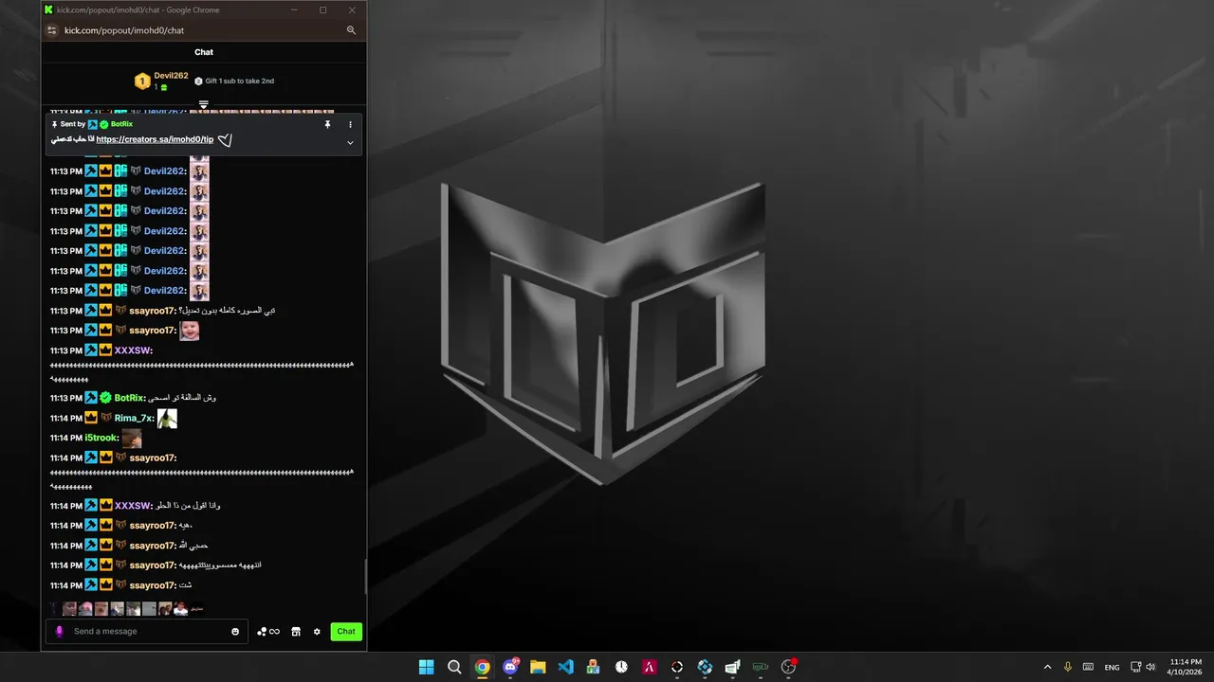Click moderator badge beside BotRix chat message
This screenshot has height=682, width=1214.
tap(91, 398)
